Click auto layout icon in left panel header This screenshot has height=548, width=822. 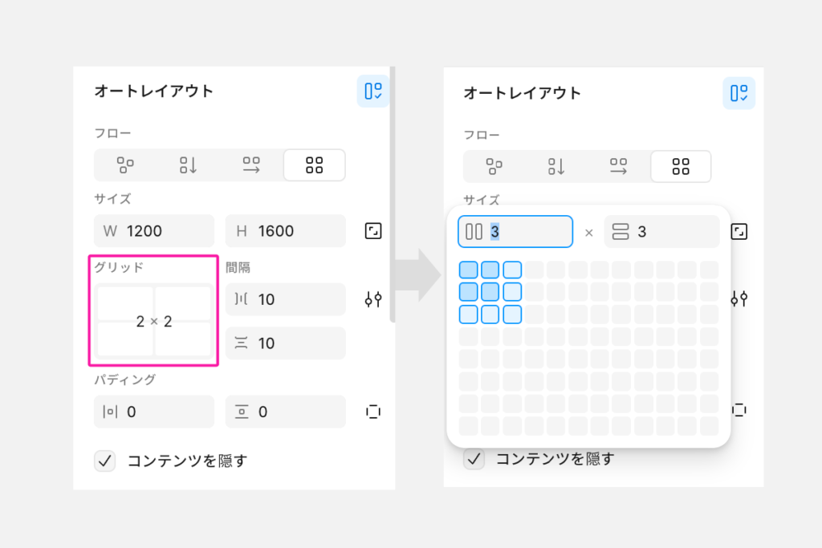pos(372,91)
